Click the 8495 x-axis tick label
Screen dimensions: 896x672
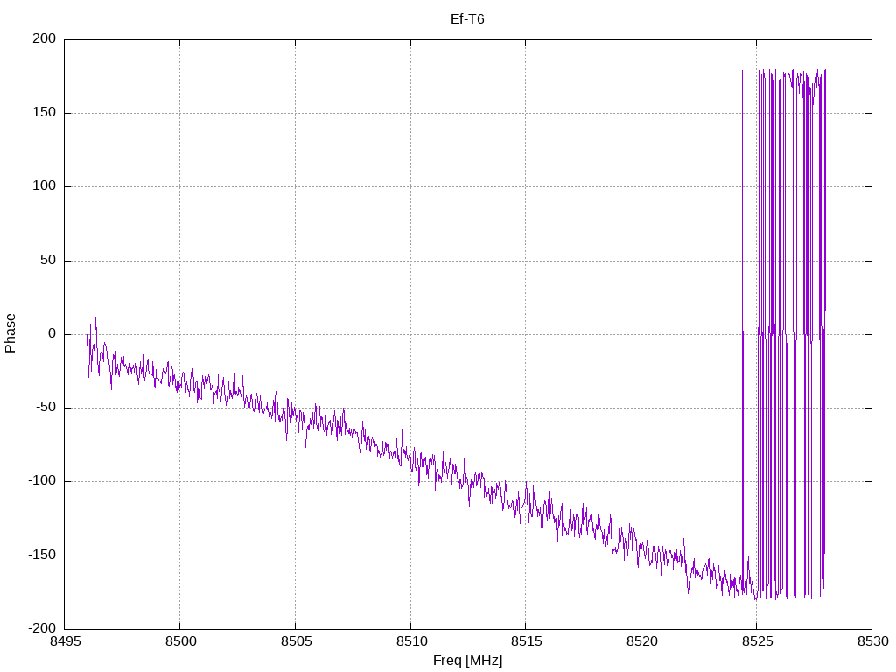(65, 641)
